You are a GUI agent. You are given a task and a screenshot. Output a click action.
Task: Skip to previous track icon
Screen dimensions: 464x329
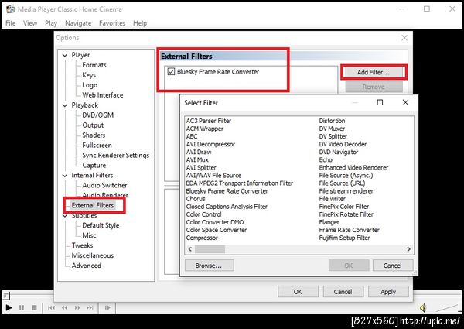coord(51,307)
